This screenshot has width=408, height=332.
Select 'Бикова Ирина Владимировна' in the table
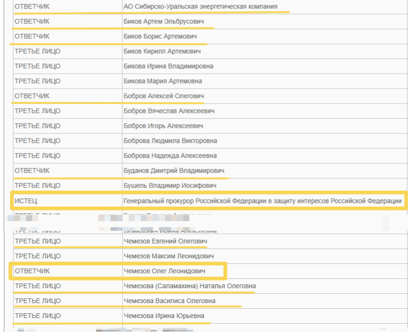pyautogui.click(x=168, y=66)
